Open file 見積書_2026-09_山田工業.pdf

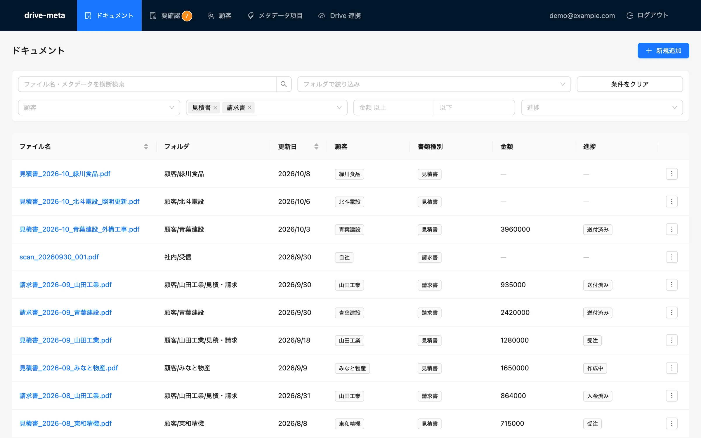(x=65, y=340)
